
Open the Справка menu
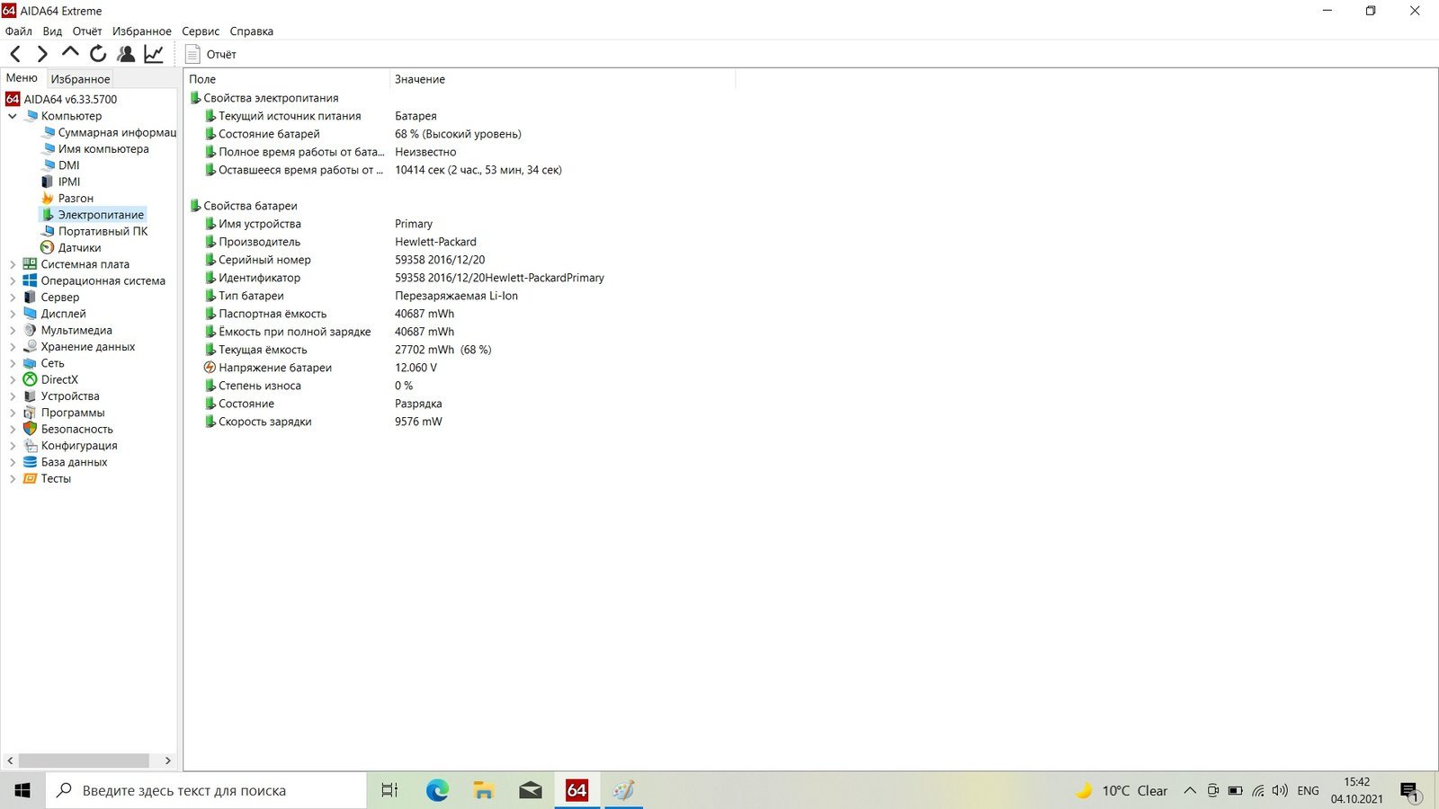[x=251, y=31]
